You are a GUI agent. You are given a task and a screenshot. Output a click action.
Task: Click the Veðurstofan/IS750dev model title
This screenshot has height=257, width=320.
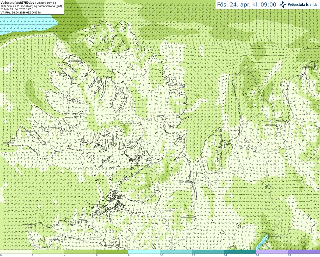17,2
